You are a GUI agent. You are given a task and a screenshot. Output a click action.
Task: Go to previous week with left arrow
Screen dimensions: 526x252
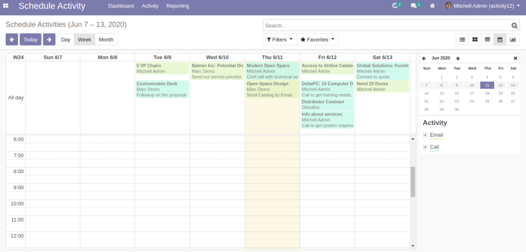12,39
